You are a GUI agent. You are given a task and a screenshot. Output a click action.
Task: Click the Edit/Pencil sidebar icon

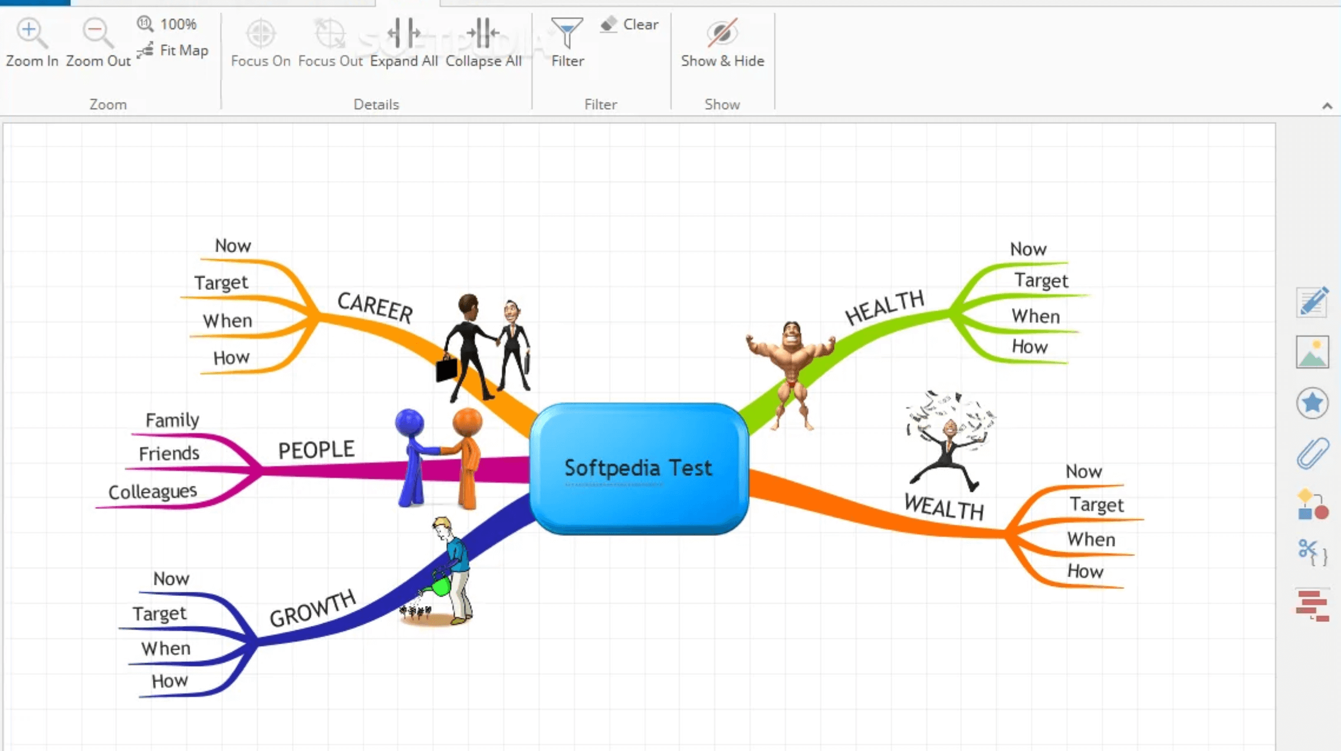[x=1310, y=302]
